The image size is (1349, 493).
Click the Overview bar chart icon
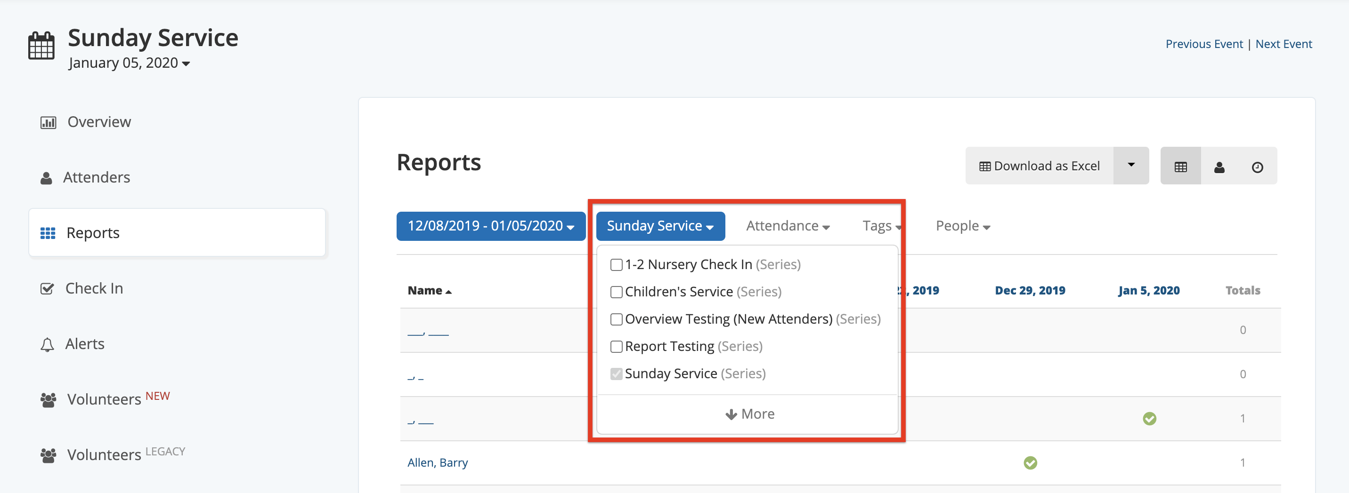point(48,123)
